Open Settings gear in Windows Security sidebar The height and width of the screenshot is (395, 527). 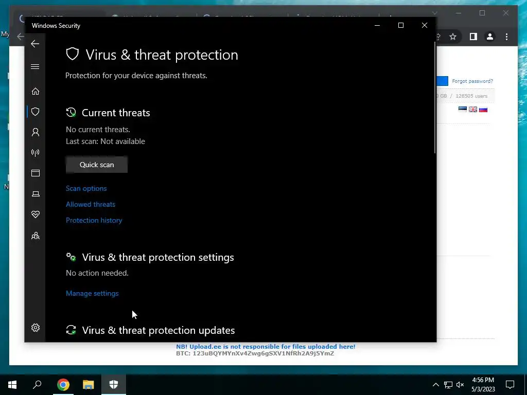click(x=36, y=328)
